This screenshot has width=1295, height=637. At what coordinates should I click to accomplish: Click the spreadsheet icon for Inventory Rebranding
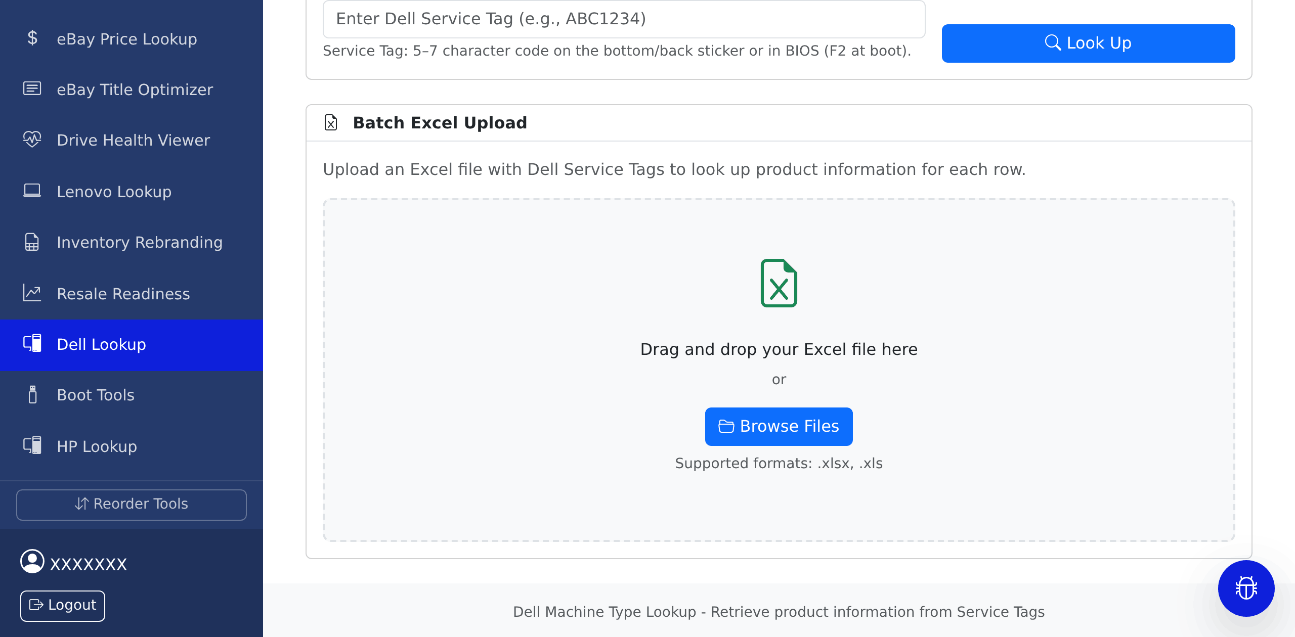[32, 242]
